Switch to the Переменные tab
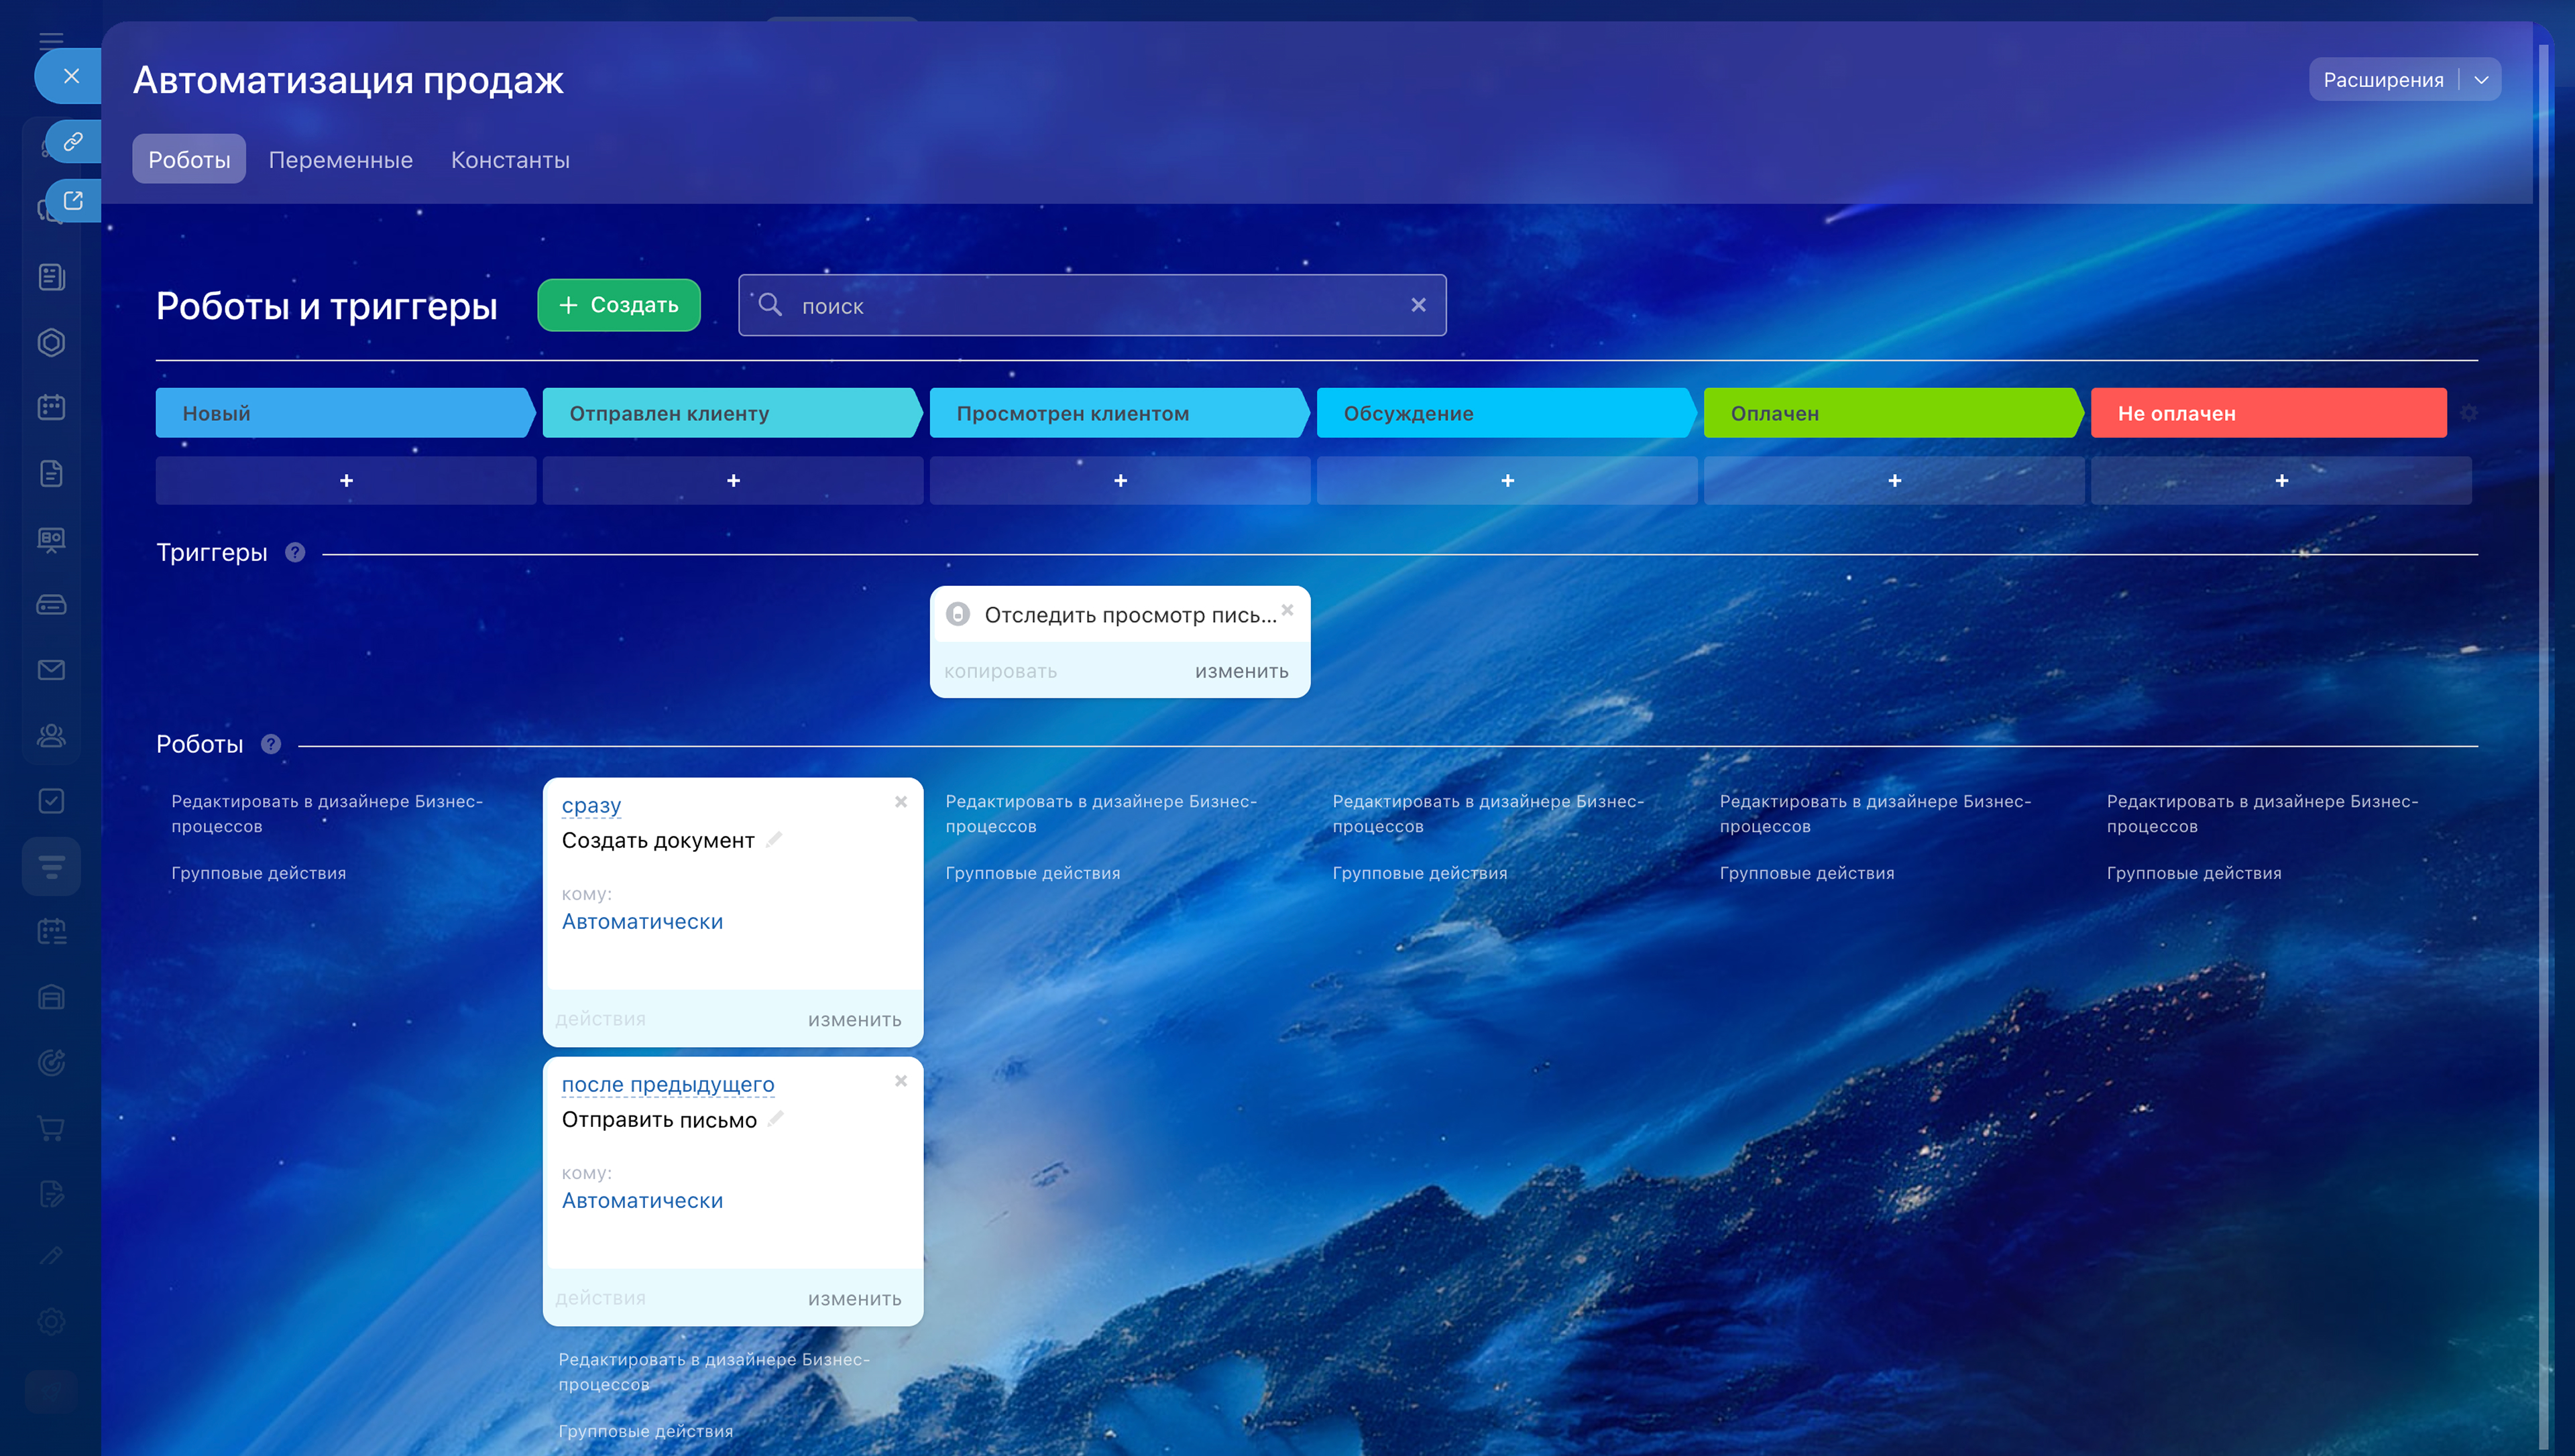The image size is (2575, 1456). tap(340, 160)
